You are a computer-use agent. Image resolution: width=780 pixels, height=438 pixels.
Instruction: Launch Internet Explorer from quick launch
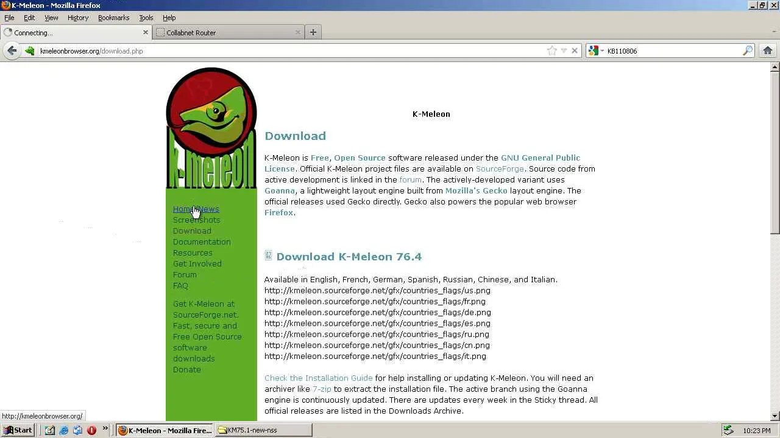pyautogui.click(x=63, y=430)
